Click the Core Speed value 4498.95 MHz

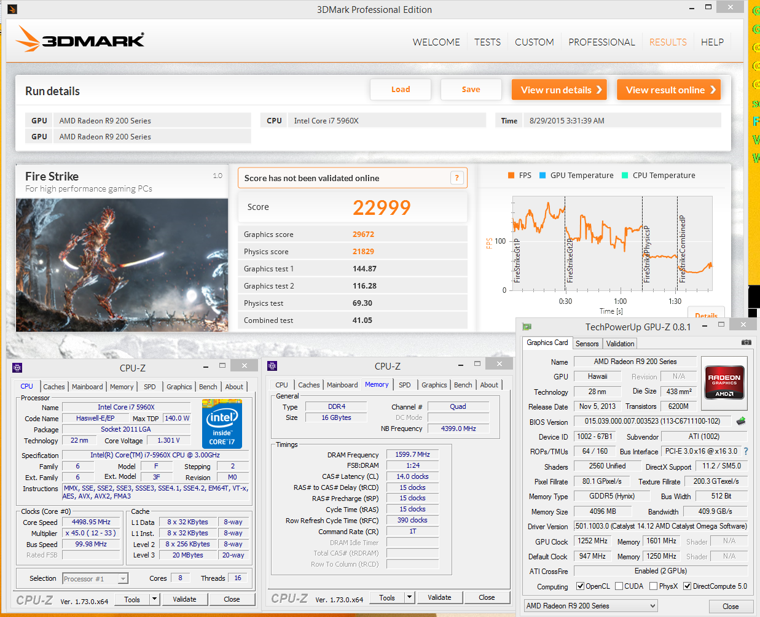tap(91, 522)
